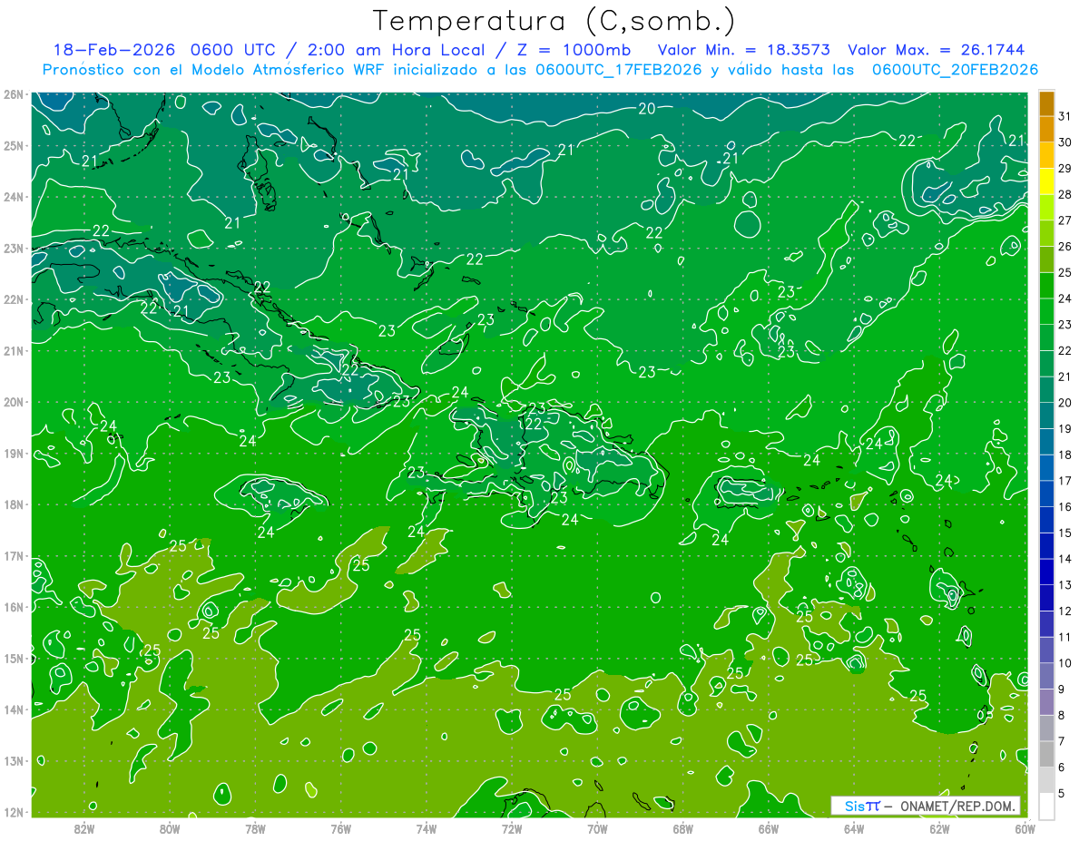The image size is (1089, 841).
Task: Click the purple 9 degree legend swatch
Action: (1046, 701)
